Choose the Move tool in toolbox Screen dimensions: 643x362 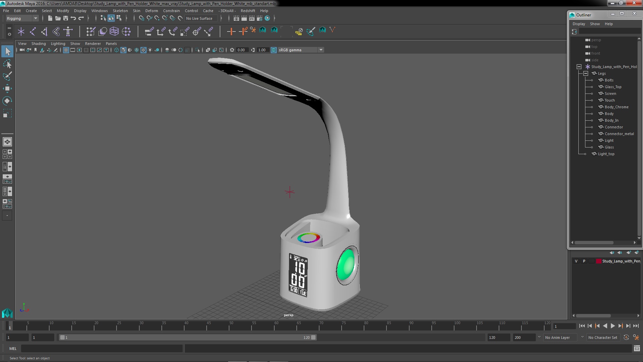click(x=7, y=88)
